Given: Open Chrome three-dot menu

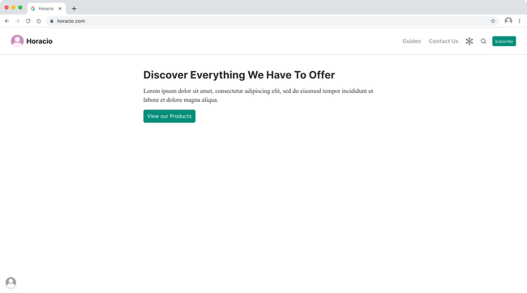Looking at the screenshot, I should coord(519,21).
